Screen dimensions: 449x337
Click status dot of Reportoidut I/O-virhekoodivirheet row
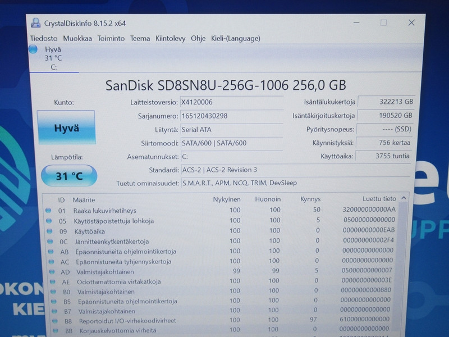coord(55,321)
